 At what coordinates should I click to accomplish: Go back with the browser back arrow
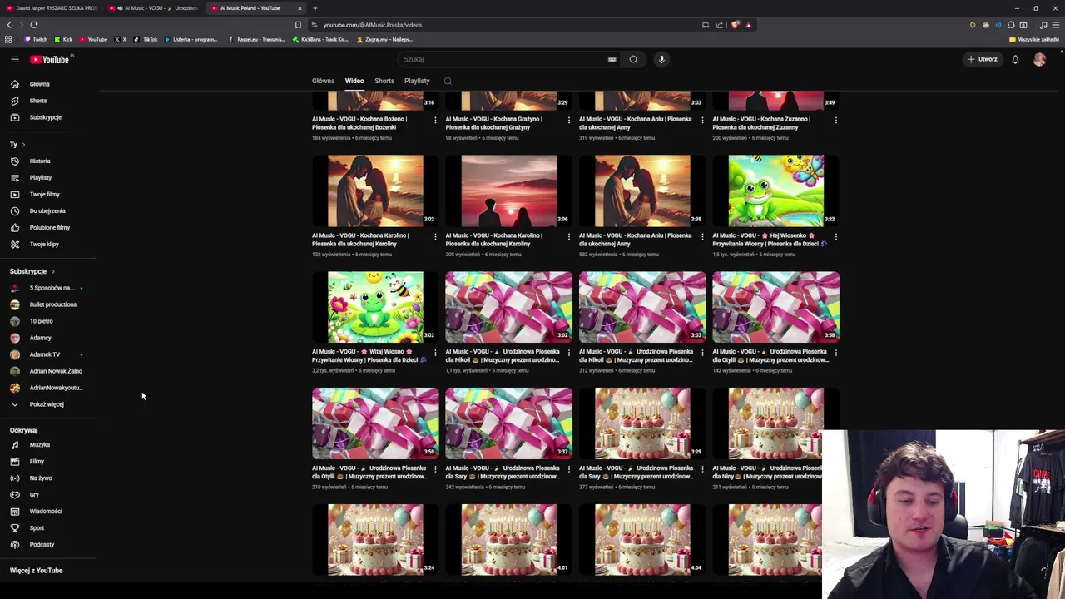tap(9, 25)
